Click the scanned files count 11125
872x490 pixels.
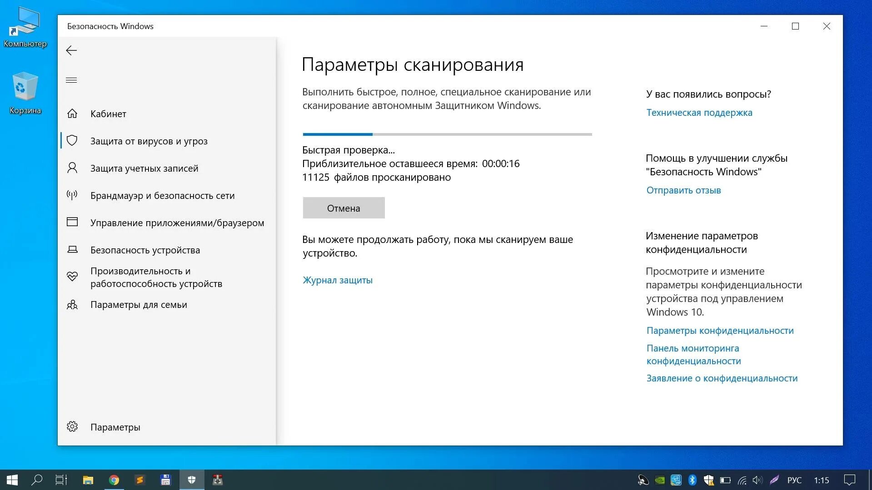tap(316, 177)
